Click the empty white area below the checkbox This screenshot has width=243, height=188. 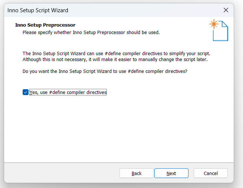(x=119, y=128)
